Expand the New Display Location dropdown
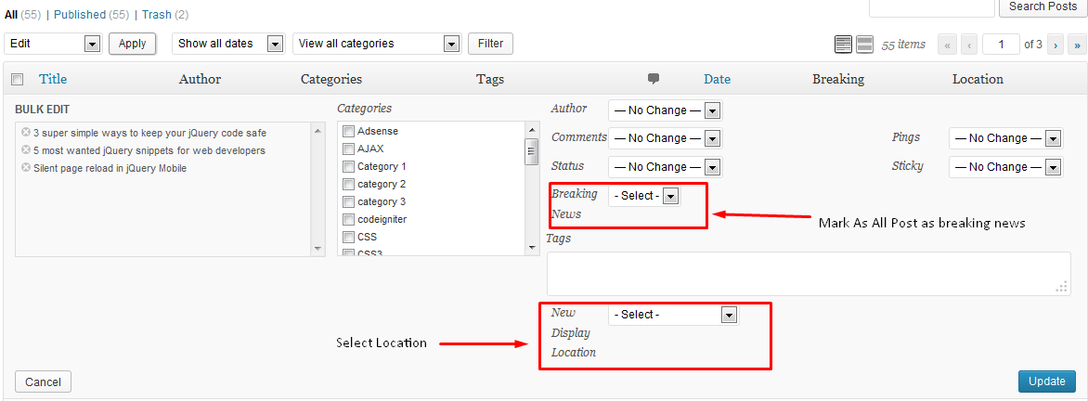Screen dimensions: 1088x401 673,315
